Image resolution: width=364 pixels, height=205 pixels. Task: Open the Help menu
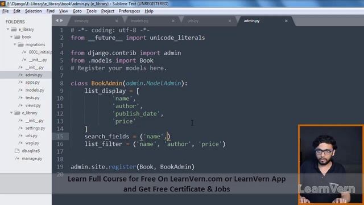(x=149, y=11)
